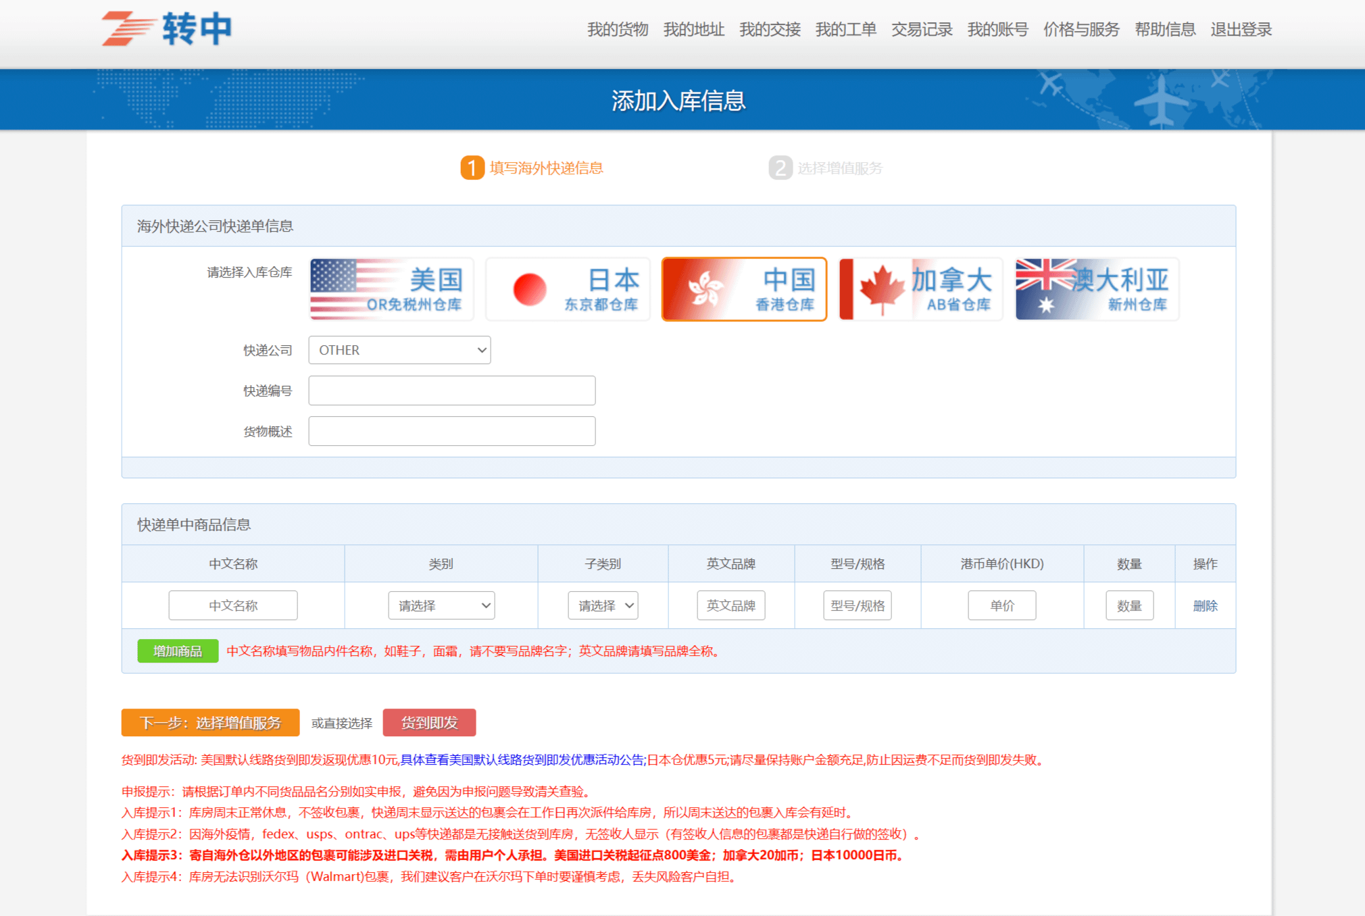This screenshot has height=916, width=1365.
Task: Click 下一步：选择增值服务 button
Action: tap(210, 723)
